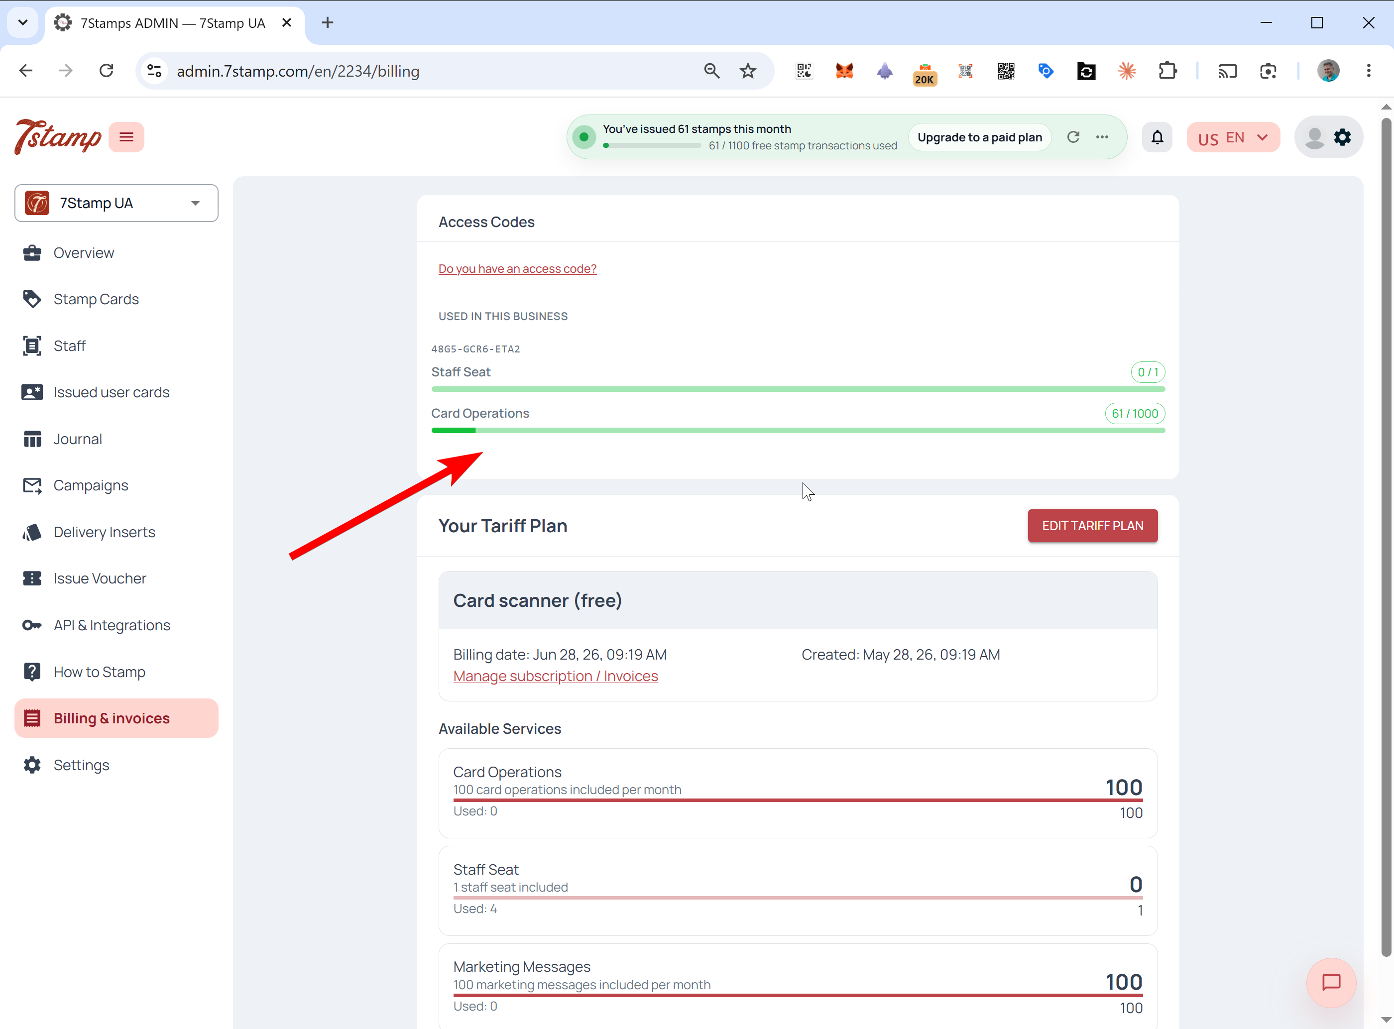Open Manage subscription / Invoices link

[x=555, y=676]
